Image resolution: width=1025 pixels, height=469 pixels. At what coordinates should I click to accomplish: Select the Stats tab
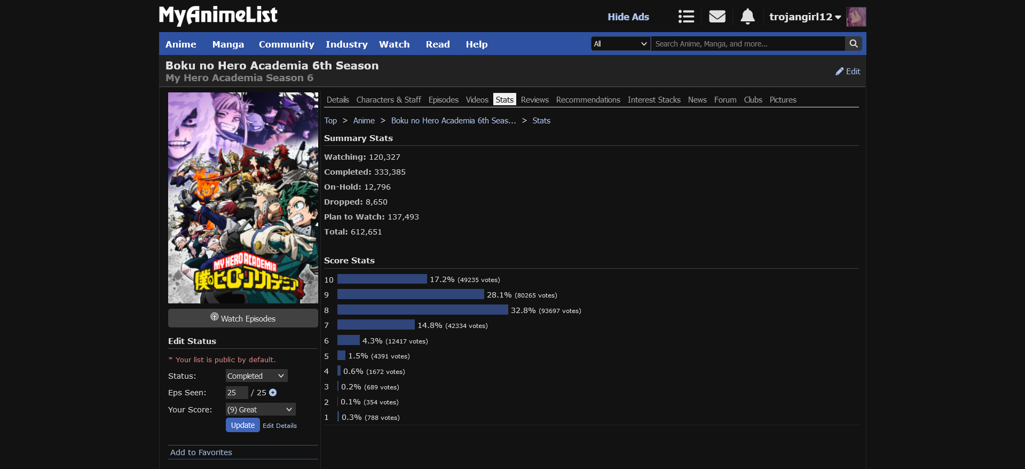pos(504,100)
